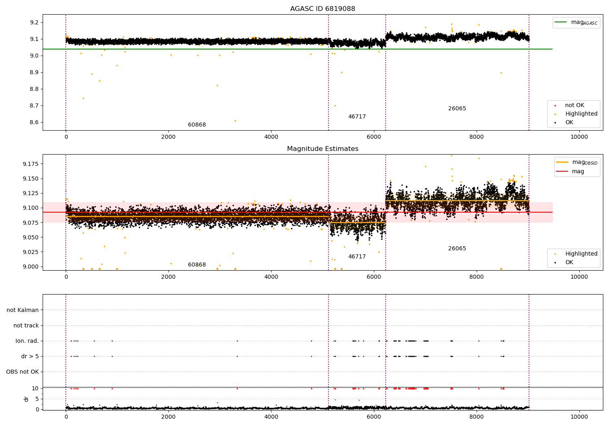Click the '9.175' y-axis tick label
This screenshot has height=426, width=609.
tap(30, 164)
